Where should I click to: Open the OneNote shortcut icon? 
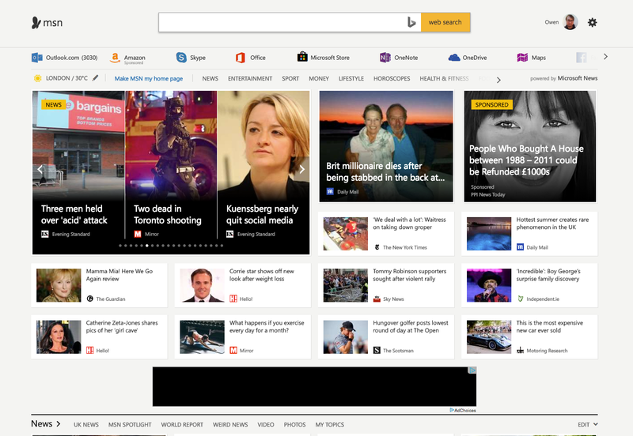pos(385,58)
